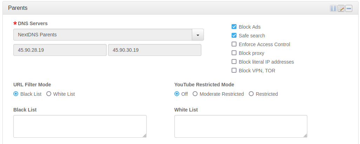Click the secondary DNS field 45.90.30.19
360x144 pixels.
pyautogui.click(x=154, y=50)
